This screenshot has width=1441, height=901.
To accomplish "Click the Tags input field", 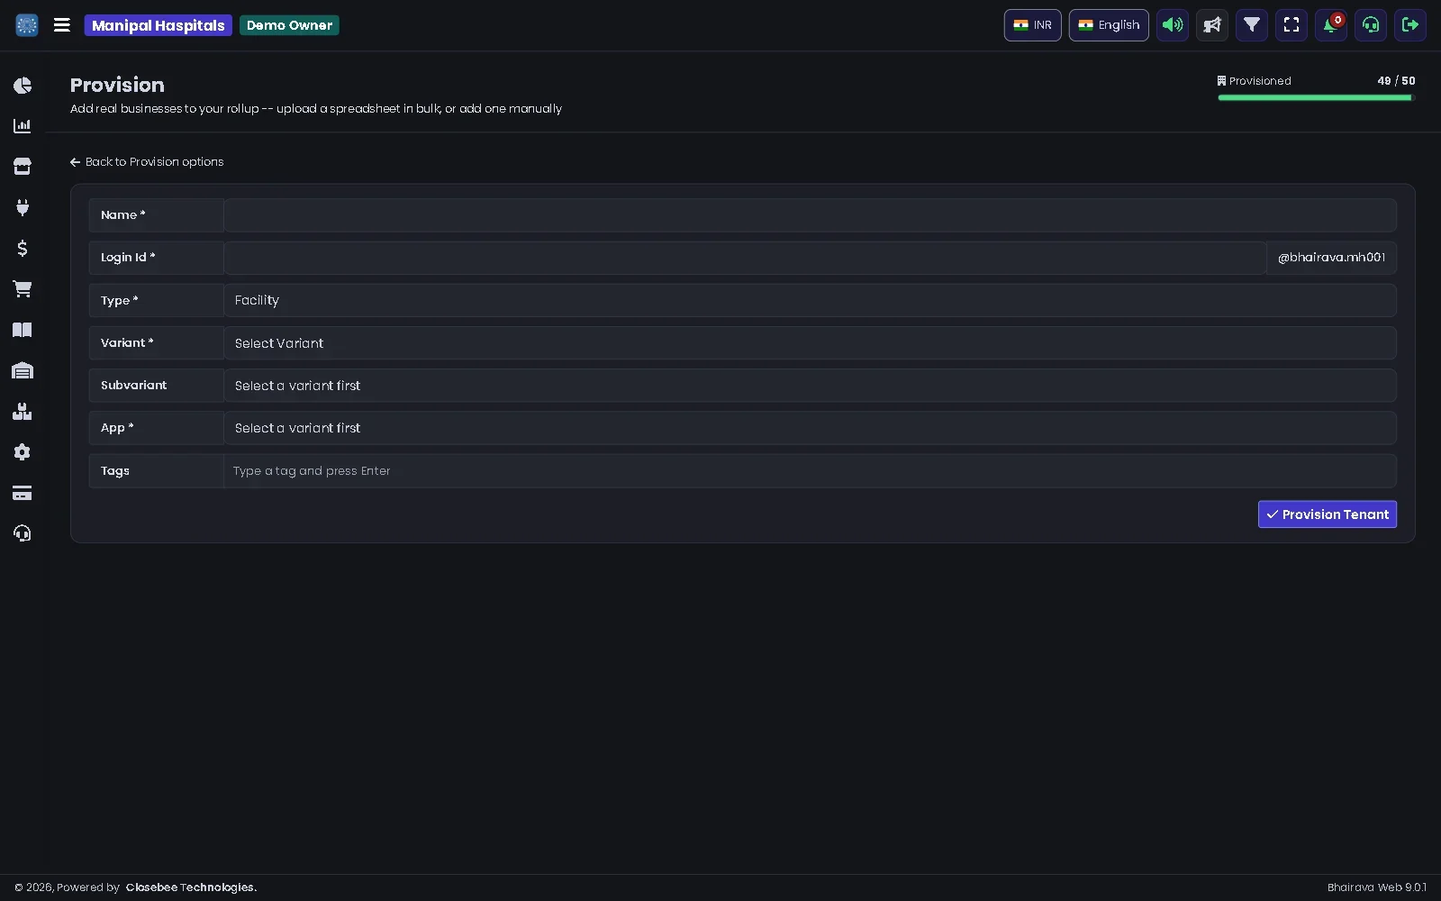I will [811, 471].
